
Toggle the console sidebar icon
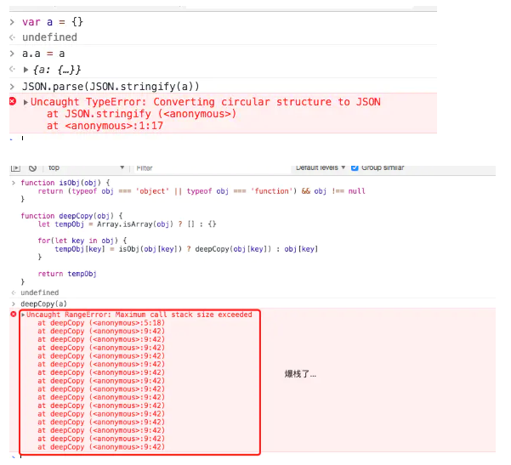(15, 167)
